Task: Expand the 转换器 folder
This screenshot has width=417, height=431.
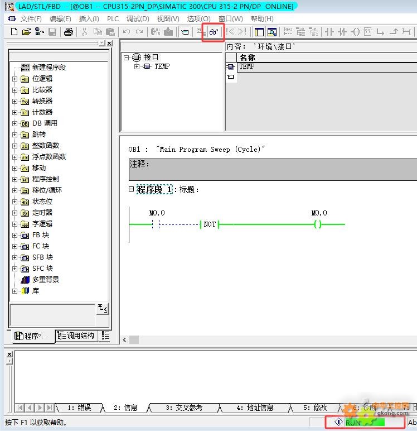Action: pyautogui.click(x=15, y=101)
